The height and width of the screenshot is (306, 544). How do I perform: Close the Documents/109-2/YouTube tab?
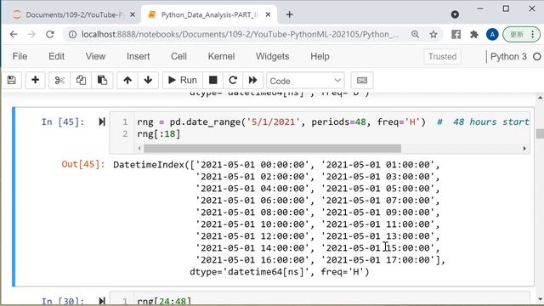[x=133, y=14]
